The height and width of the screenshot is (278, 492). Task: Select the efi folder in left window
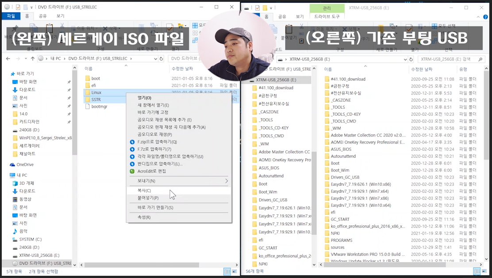(x=93, y=85)
